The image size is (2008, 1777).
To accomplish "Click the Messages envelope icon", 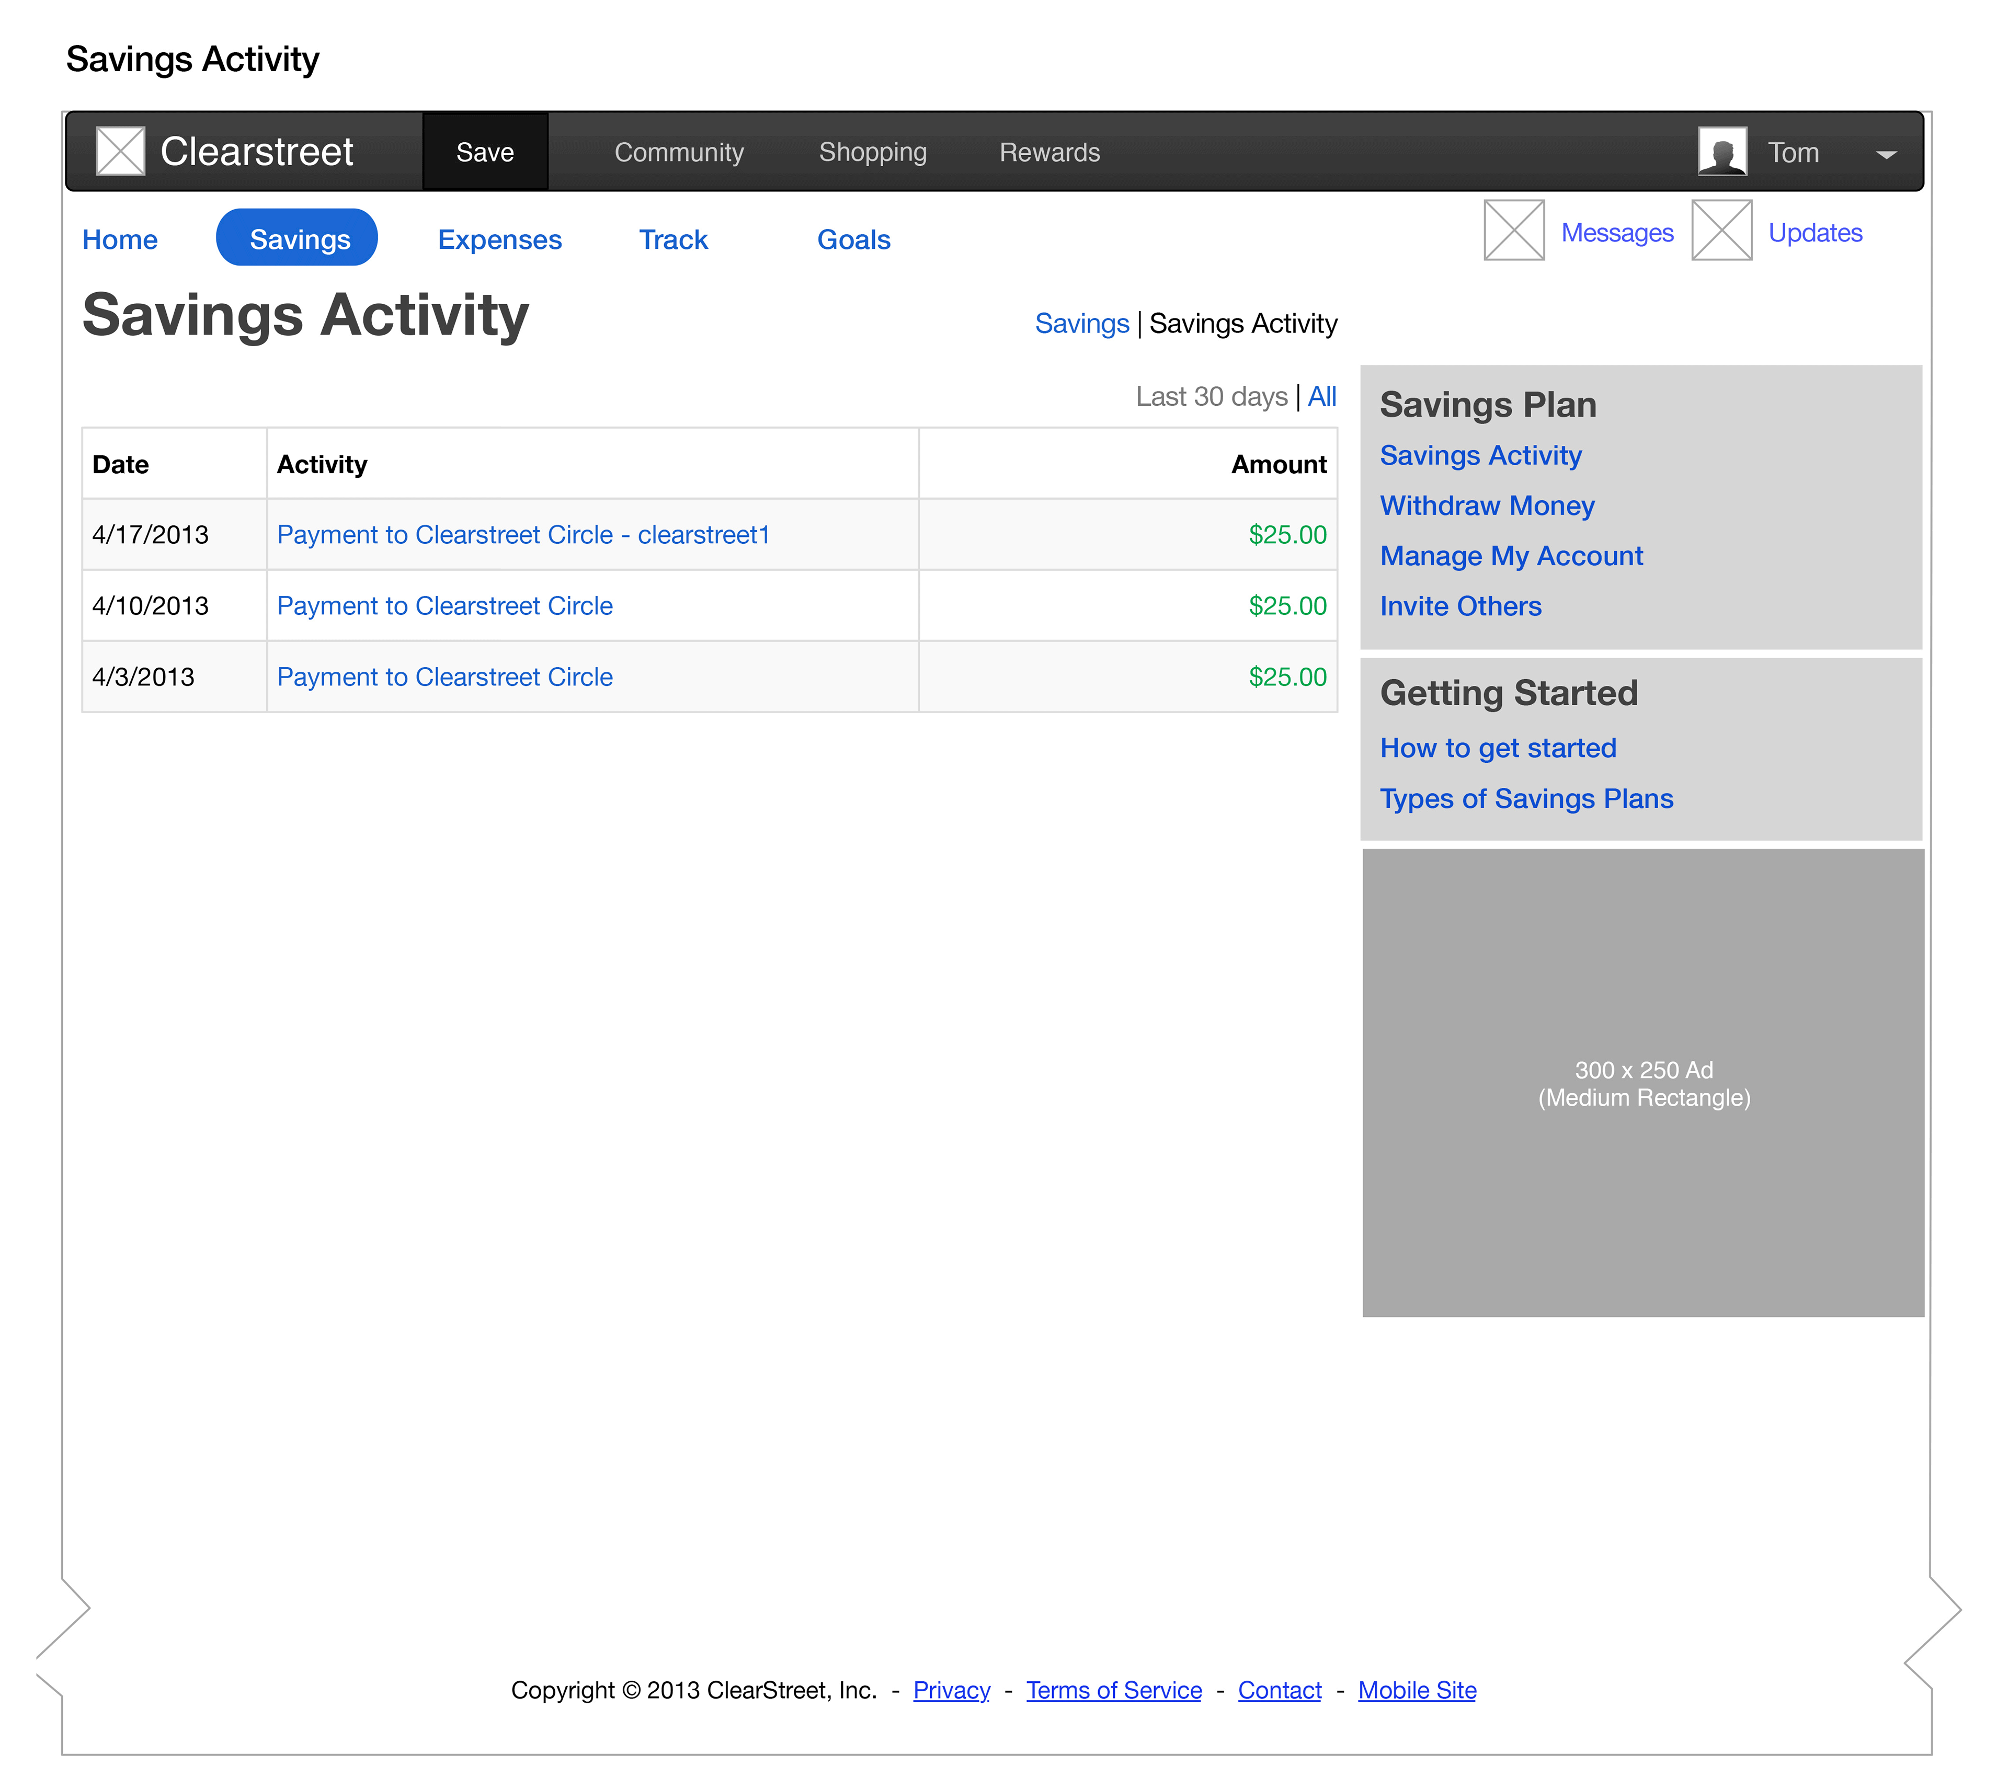I will coord(1514,230).
